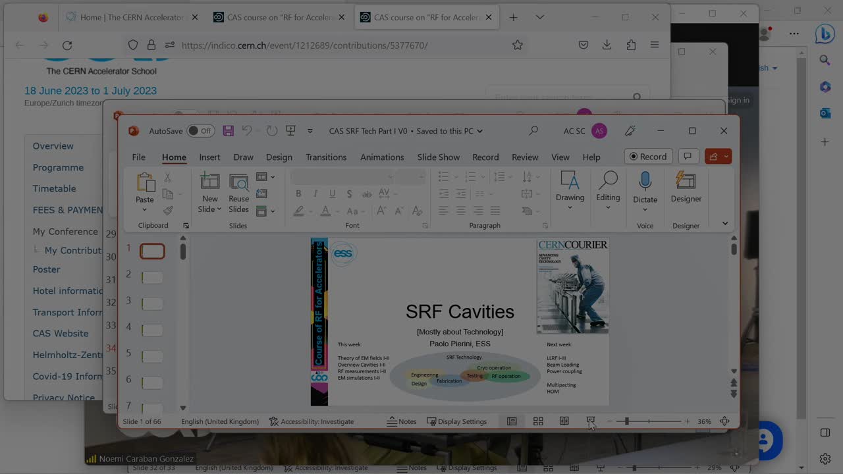This screenshot has width=843, height=474.
Task: Expand the Paste options arrow
Action: (x=144, y=210)
